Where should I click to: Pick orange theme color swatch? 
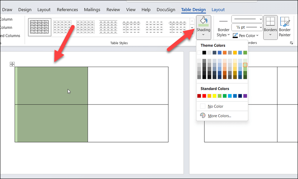click(x=225, y=52)
